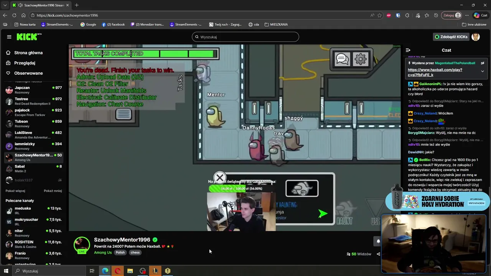Open the browser three-dot menu

(x=467, y=15)
